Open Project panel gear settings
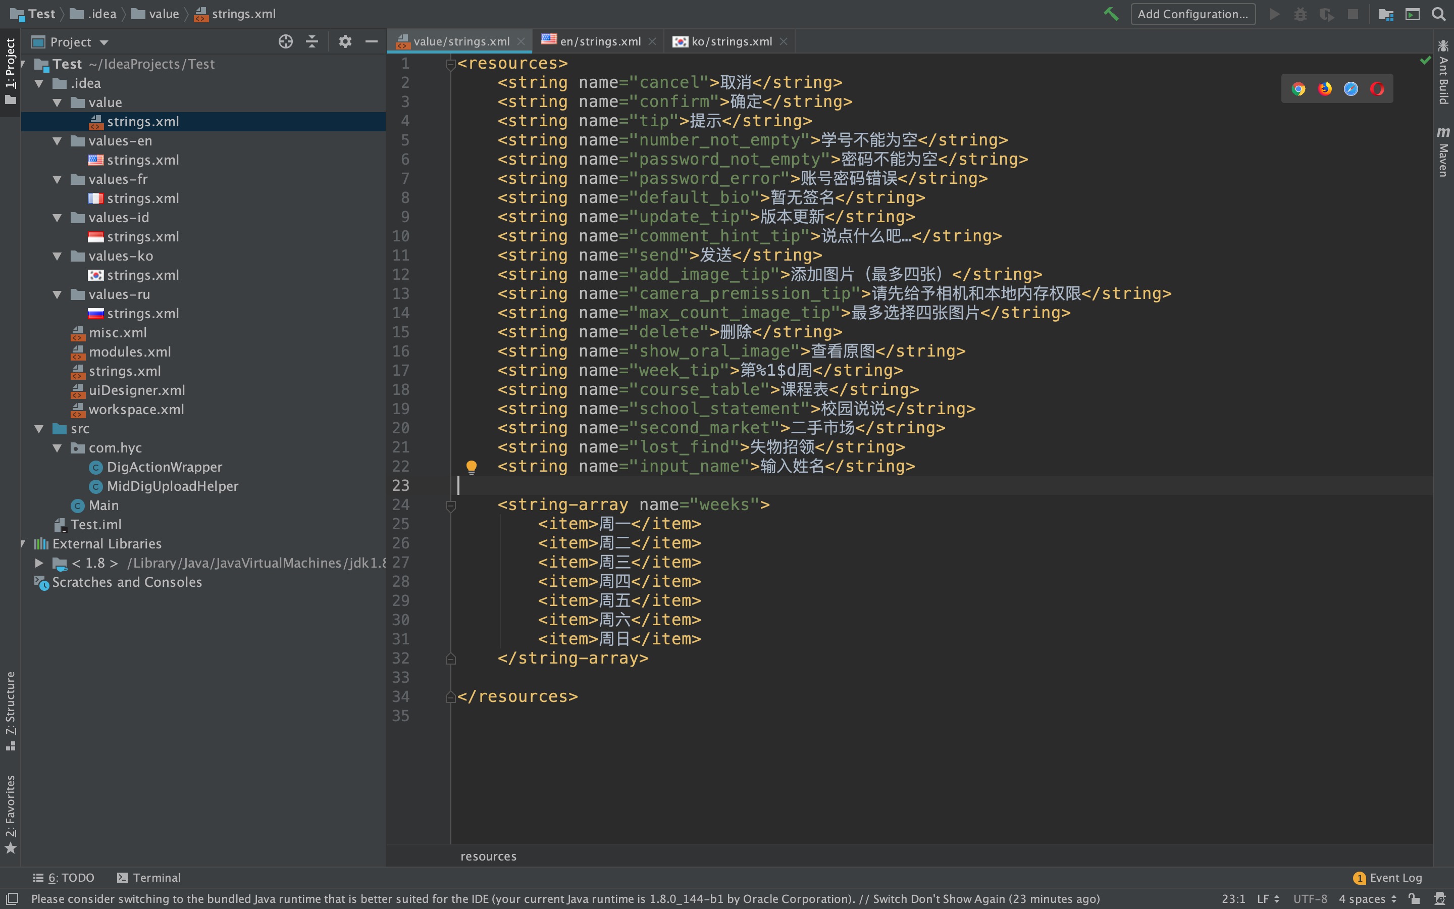 click(345, 41)
